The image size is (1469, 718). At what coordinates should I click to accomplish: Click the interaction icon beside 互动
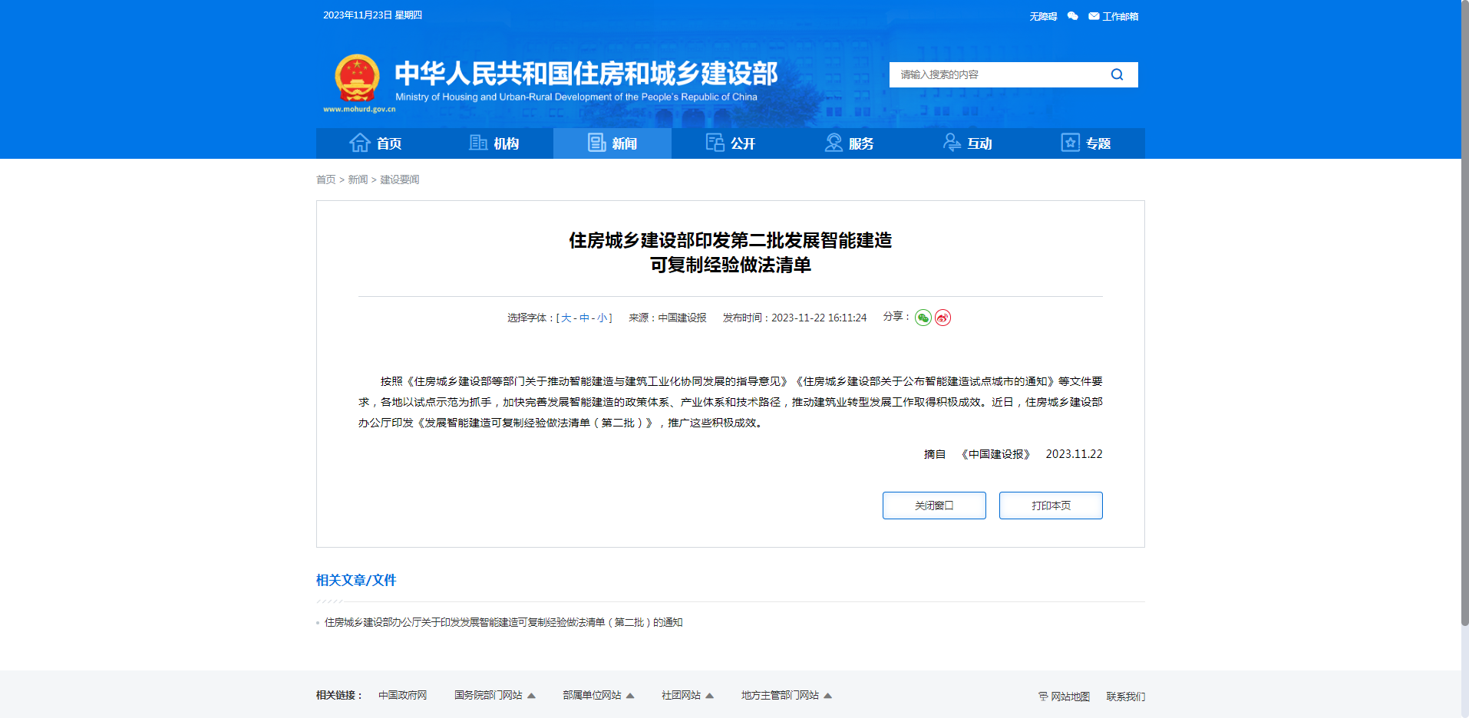(x=952, y=143)
